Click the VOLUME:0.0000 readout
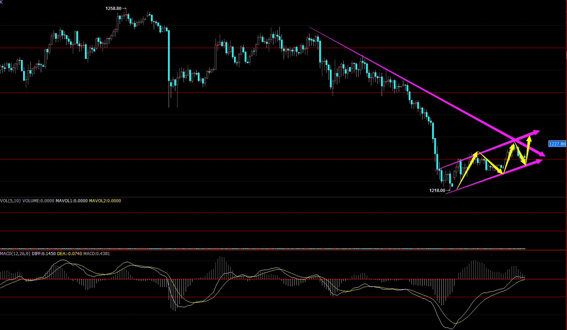567x330 pixels. tap(38, 201)
